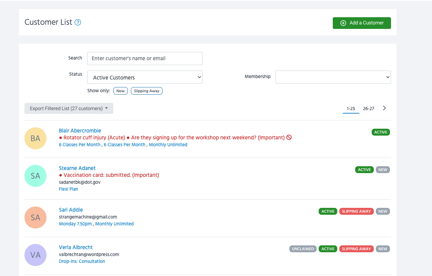Image resolution: width=432 pixels, height=276 pixels.
Task: Click the Add a Customer button
Action: click(x=362, y=23)
